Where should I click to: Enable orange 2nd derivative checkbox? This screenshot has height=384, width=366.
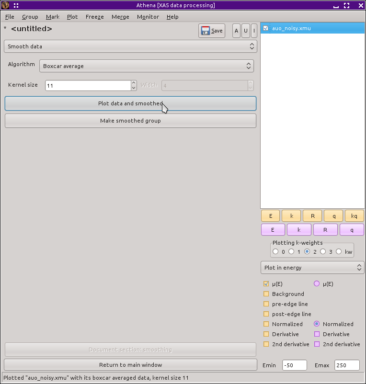tap(266, 344)
